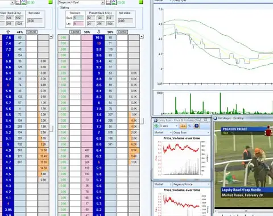
Task: Toggle the percent (%) chart button
Action: tap(190, 126)
